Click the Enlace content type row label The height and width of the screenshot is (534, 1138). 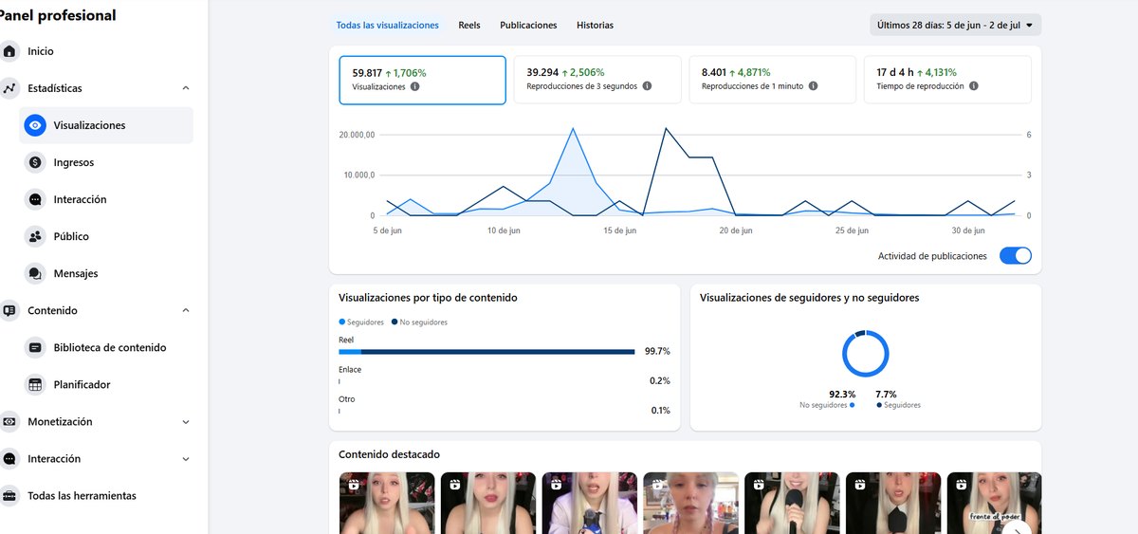tap(350, 370)
